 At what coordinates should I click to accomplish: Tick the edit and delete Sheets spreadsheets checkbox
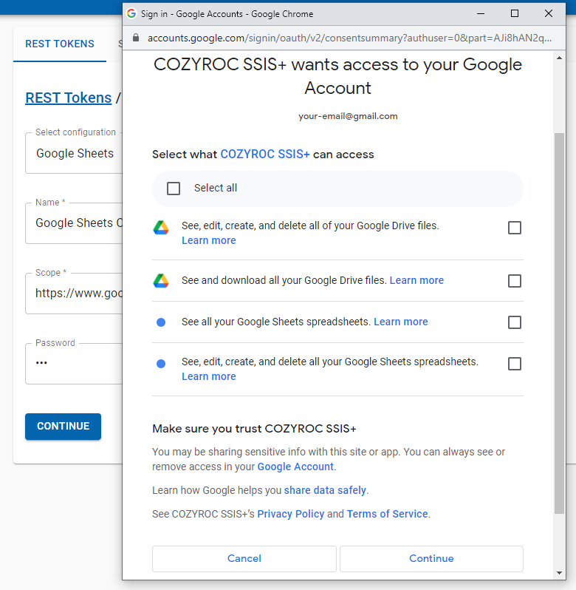[x=515, y=364]
